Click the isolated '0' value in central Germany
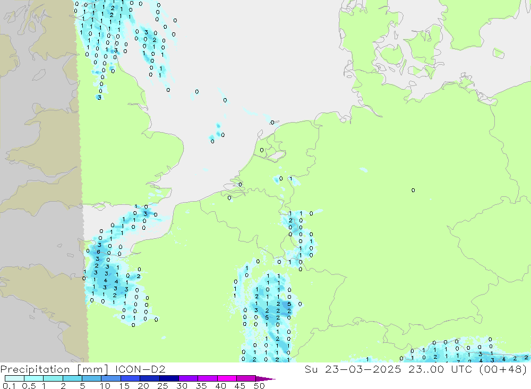Image resolution: width=531 pixels, height=389 pixels. point(413,191)
